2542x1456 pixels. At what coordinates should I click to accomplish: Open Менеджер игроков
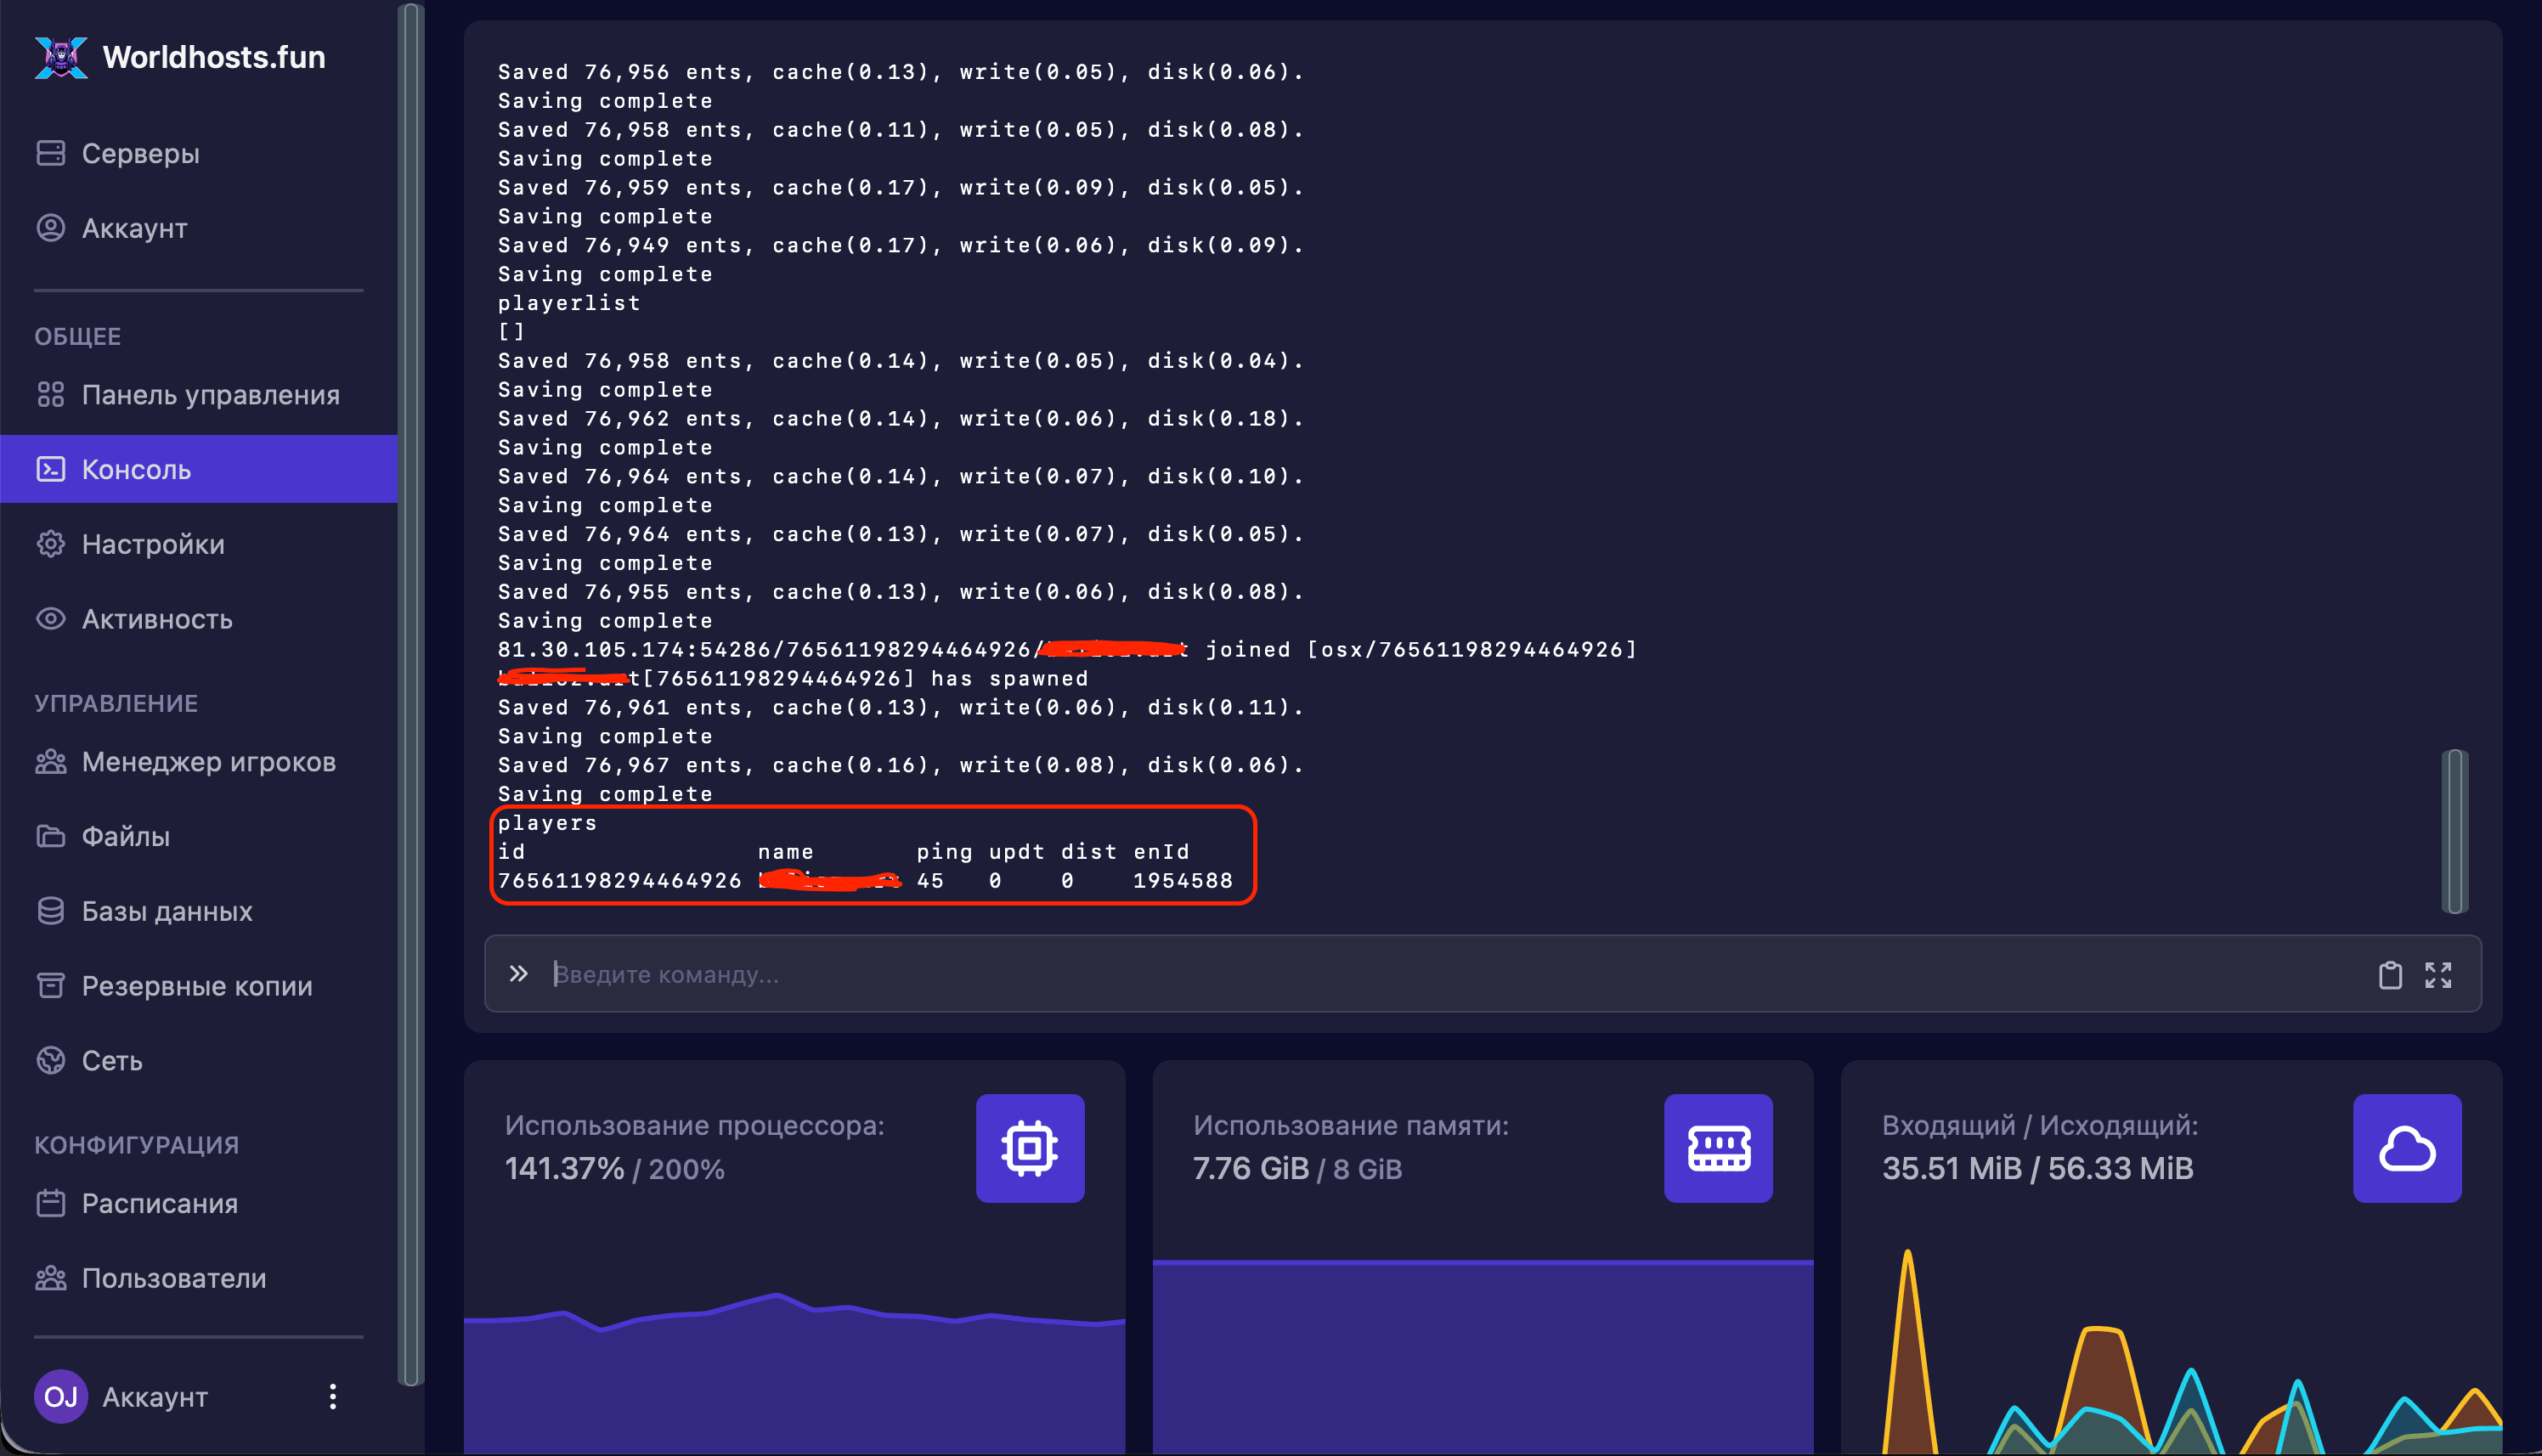[199, 762]
